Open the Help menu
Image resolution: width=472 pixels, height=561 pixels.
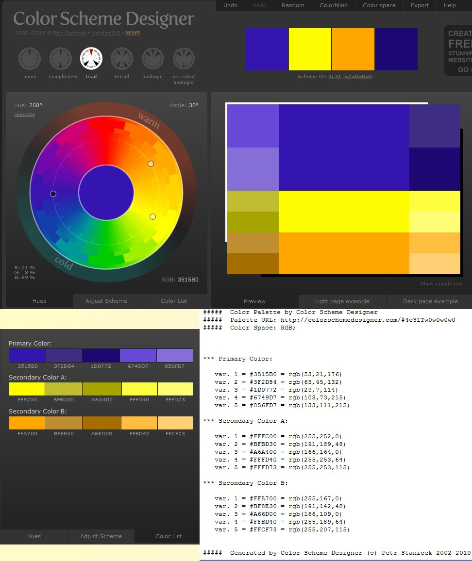[x=450, y=5]
